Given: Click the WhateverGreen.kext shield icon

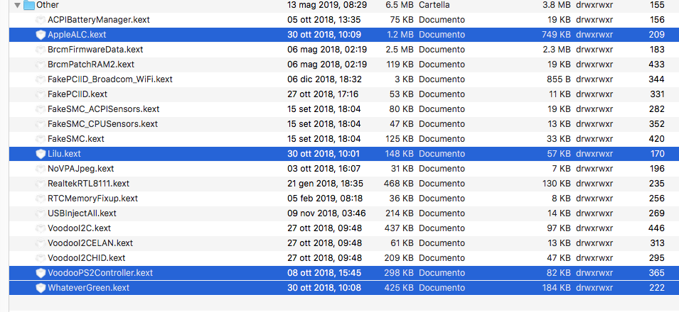Looking at the screenshot, I should point(41,288).
